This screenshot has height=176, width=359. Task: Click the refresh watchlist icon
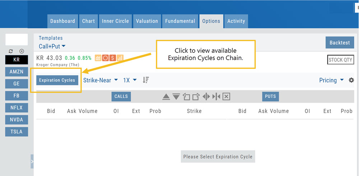11,51
